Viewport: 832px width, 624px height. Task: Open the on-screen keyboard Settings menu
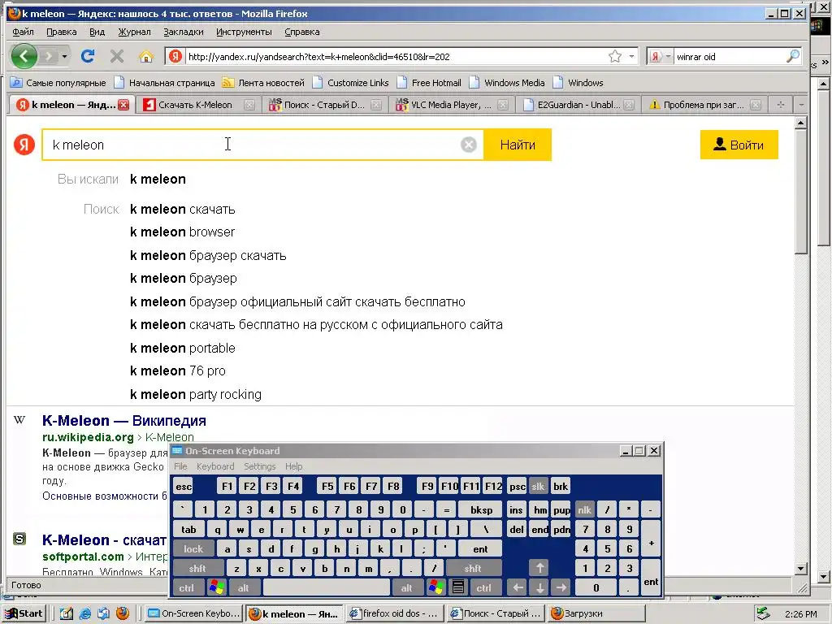coord(259,466)
